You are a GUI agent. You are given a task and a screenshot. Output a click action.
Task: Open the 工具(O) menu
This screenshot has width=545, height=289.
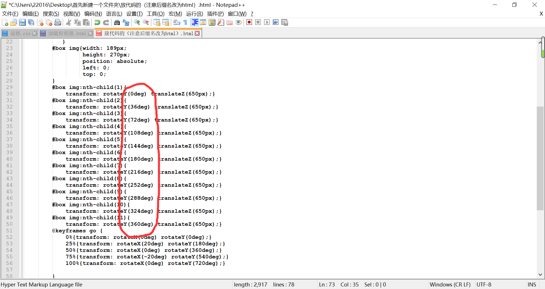(x=156, y=14)
